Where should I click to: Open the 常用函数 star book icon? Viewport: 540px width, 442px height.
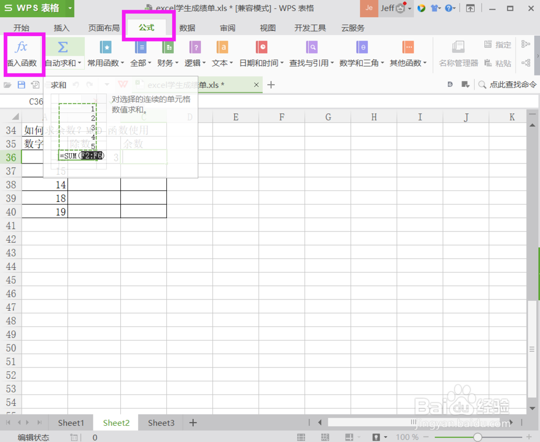point(105,47)
